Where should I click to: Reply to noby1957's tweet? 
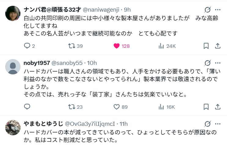(27, 107)
